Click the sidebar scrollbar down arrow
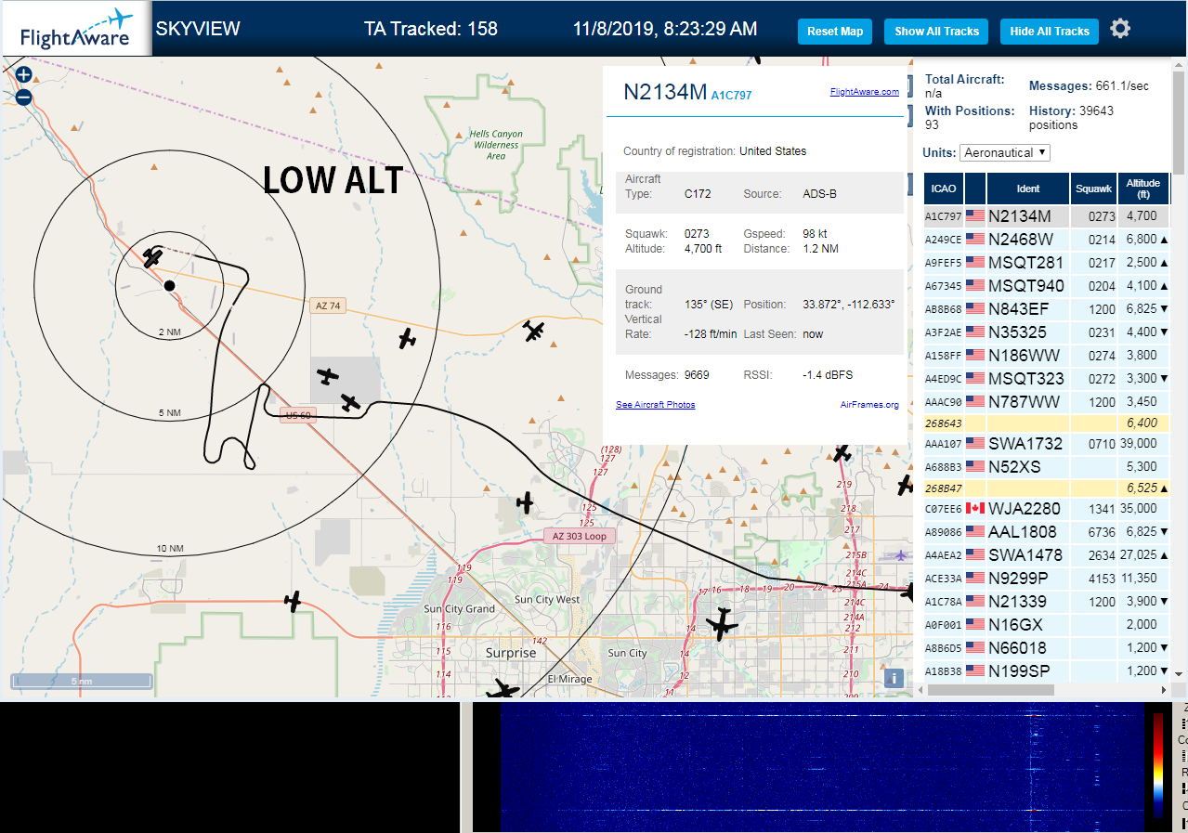This screenshot has width=1188, height=833. tap(1180, 673)
